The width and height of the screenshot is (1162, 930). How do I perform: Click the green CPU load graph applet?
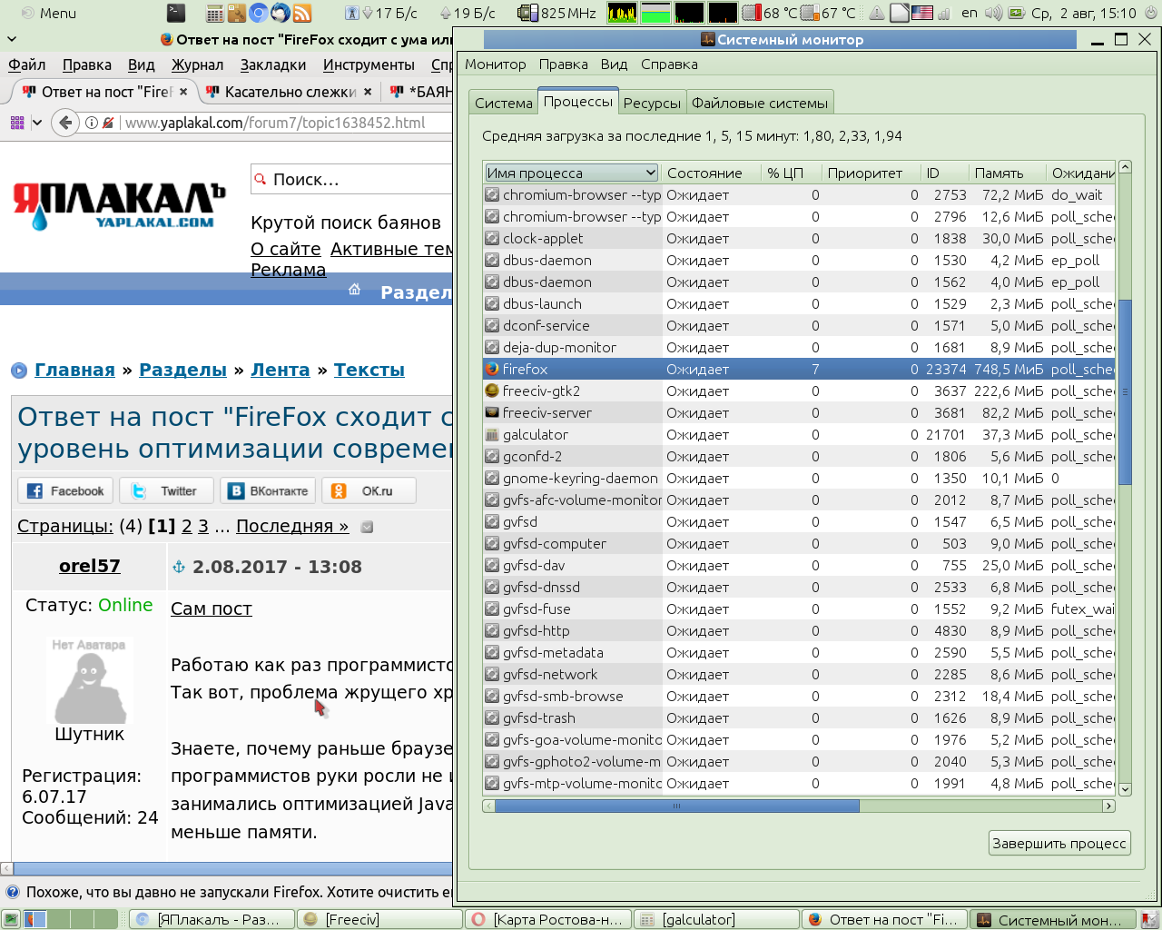point(622,13)
